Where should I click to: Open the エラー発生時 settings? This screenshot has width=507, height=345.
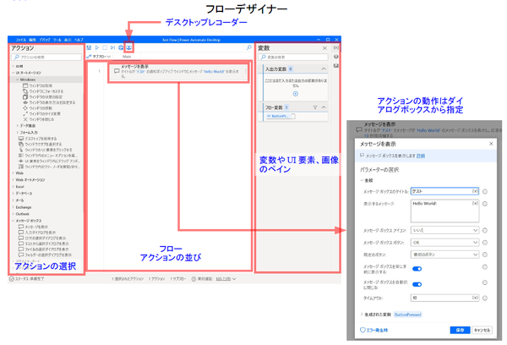(x=374, y=330)
